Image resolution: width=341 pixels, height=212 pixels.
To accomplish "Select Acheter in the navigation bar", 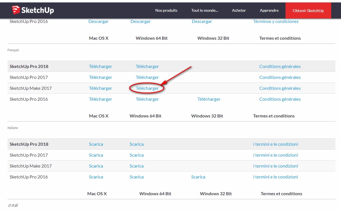I will tap(239, 10).
